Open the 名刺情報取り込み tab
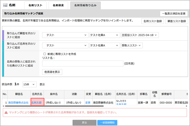 coord(85,5)
